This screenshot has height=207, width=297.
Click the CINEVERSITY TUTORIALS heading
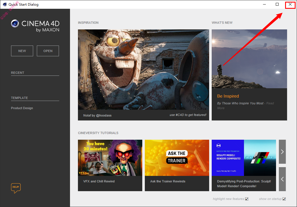point(98,133)
